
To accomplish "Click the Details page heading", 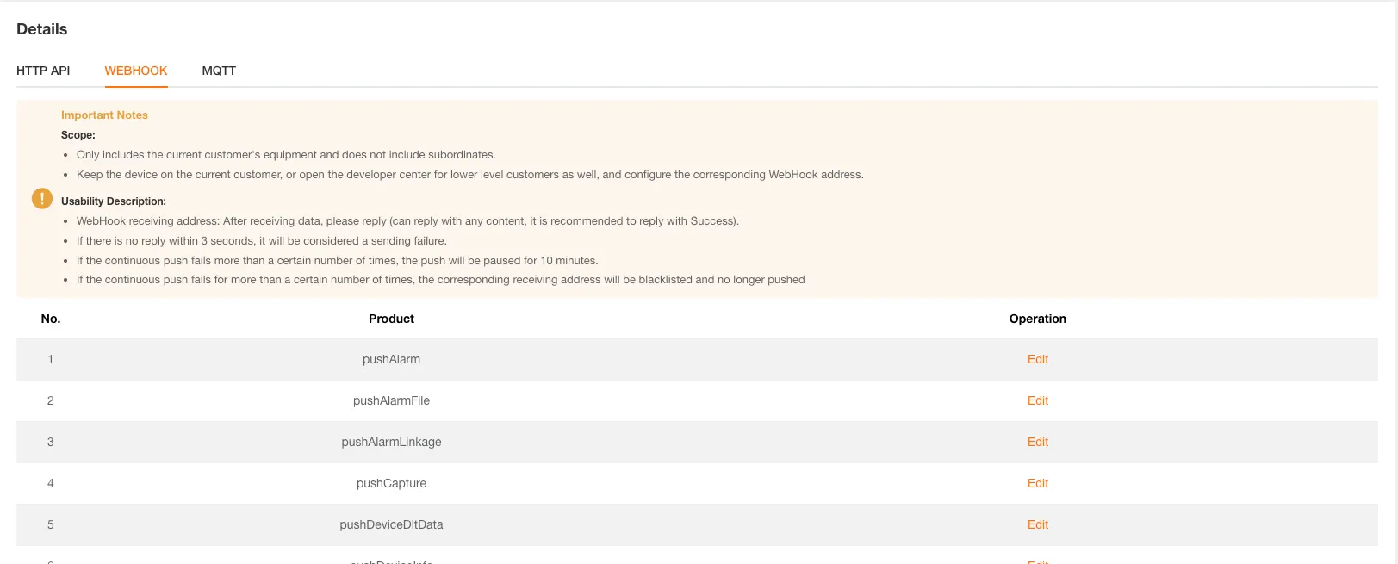I will (42, 29).
